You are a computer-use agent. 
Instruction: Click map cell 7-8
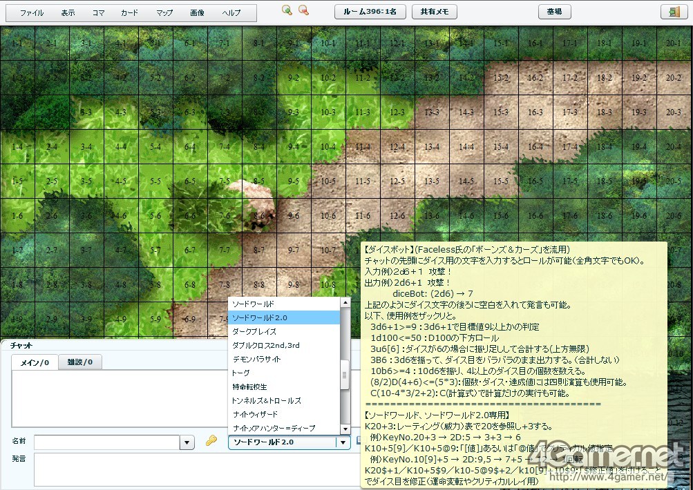tap(225, 284)
